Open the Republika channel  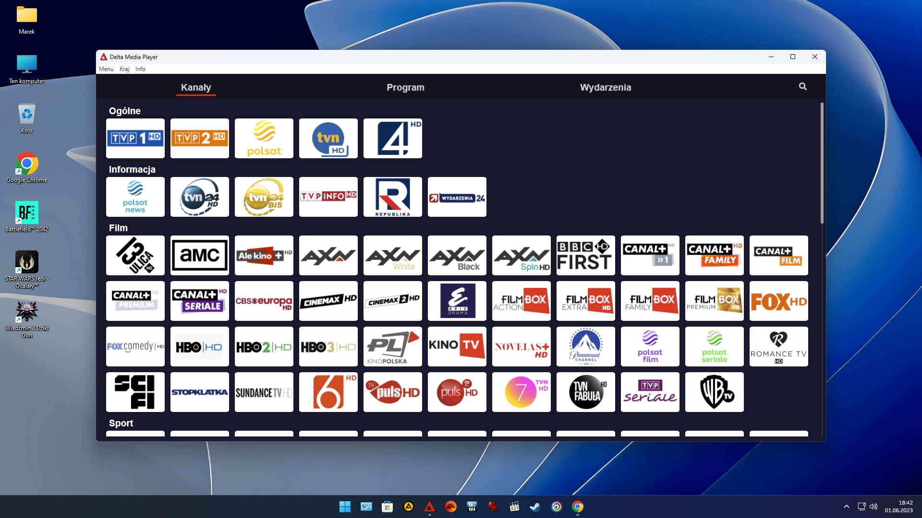coord(393,197)
